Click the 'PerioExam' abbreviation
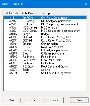The width and height of the screenshot is (90, 106). [29, 60]
